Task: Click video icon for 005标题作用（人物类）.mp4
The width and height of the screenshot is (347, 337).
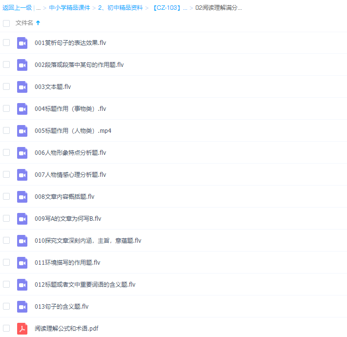Action: coord(22,131)
